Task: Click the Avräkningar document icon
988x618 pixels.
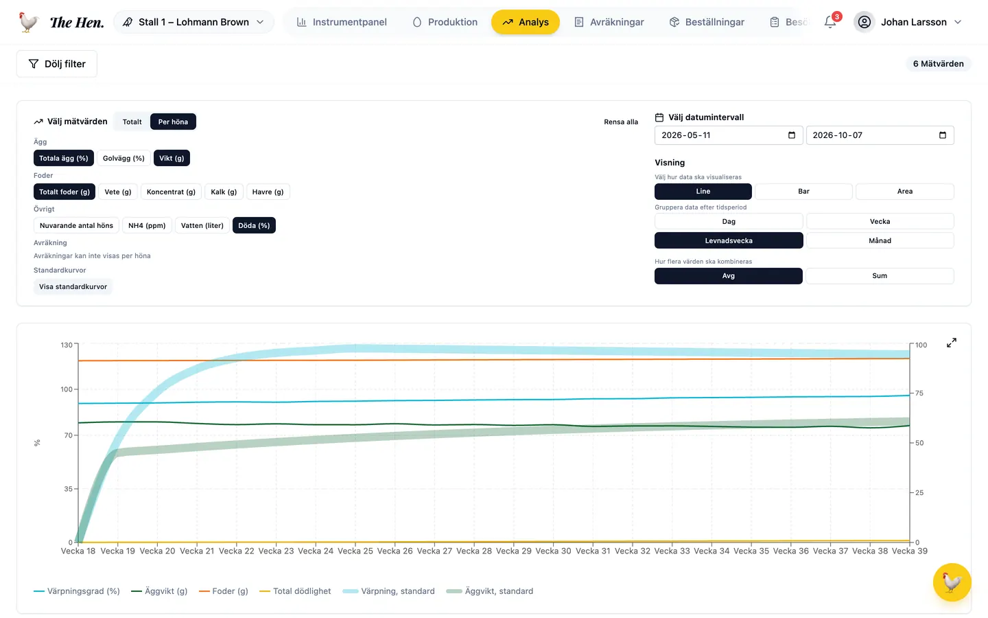Action: (579, 22)
